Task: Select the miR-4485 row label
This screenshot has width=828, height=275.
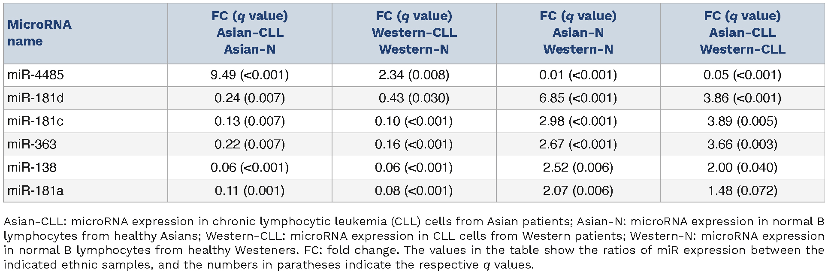Action: (x=36, y=75)
